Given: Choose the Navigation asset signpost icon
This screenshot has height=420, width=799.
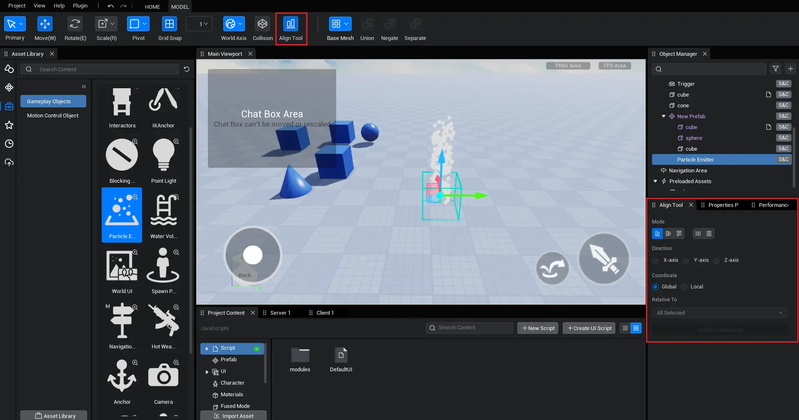Looking at the screenshot, I should [x=122, y=321].
